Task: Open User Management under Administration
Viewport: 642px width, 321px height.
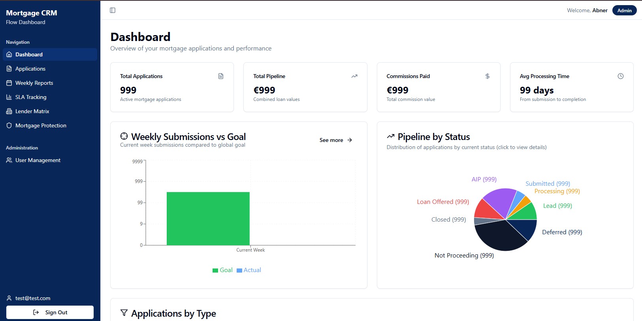Action: [38, 160]
